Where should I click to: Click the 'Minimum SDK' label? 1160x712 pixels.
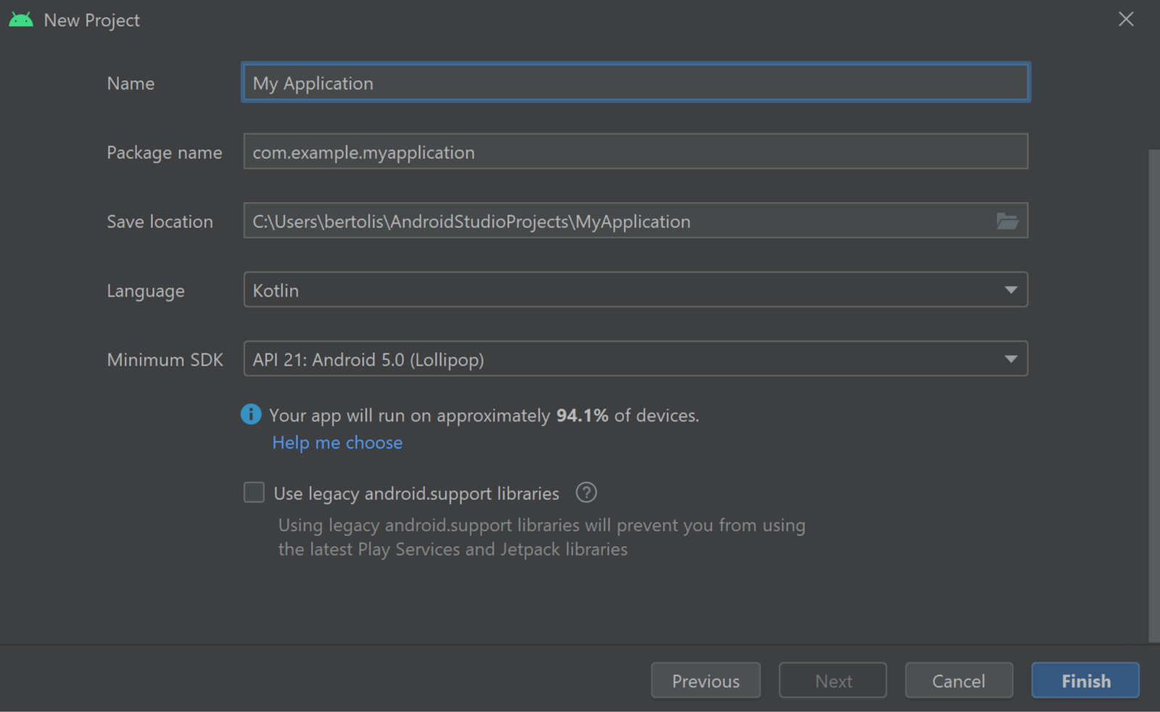coord(165,360)
